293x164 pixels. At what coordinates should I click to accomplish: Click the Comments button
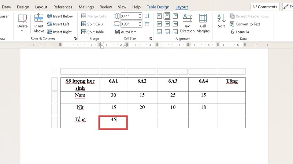[265, 7]
